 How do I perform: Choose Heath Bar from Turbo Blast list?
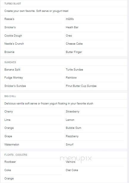tap(72, 27)
